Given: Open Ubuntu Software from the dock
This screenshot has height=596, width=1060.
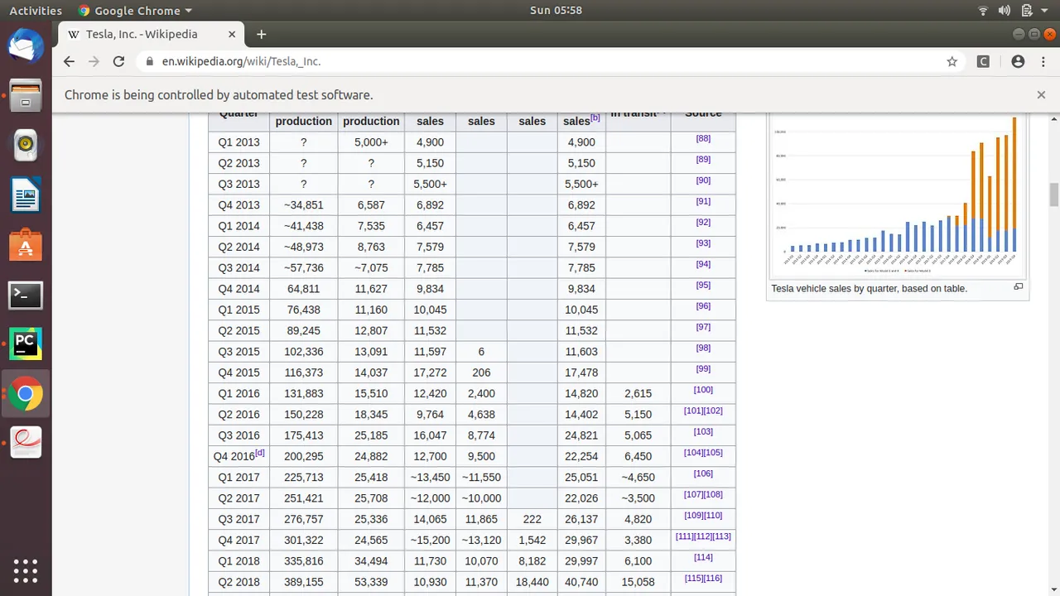Looking at the screenshot, I should (26, 246).
